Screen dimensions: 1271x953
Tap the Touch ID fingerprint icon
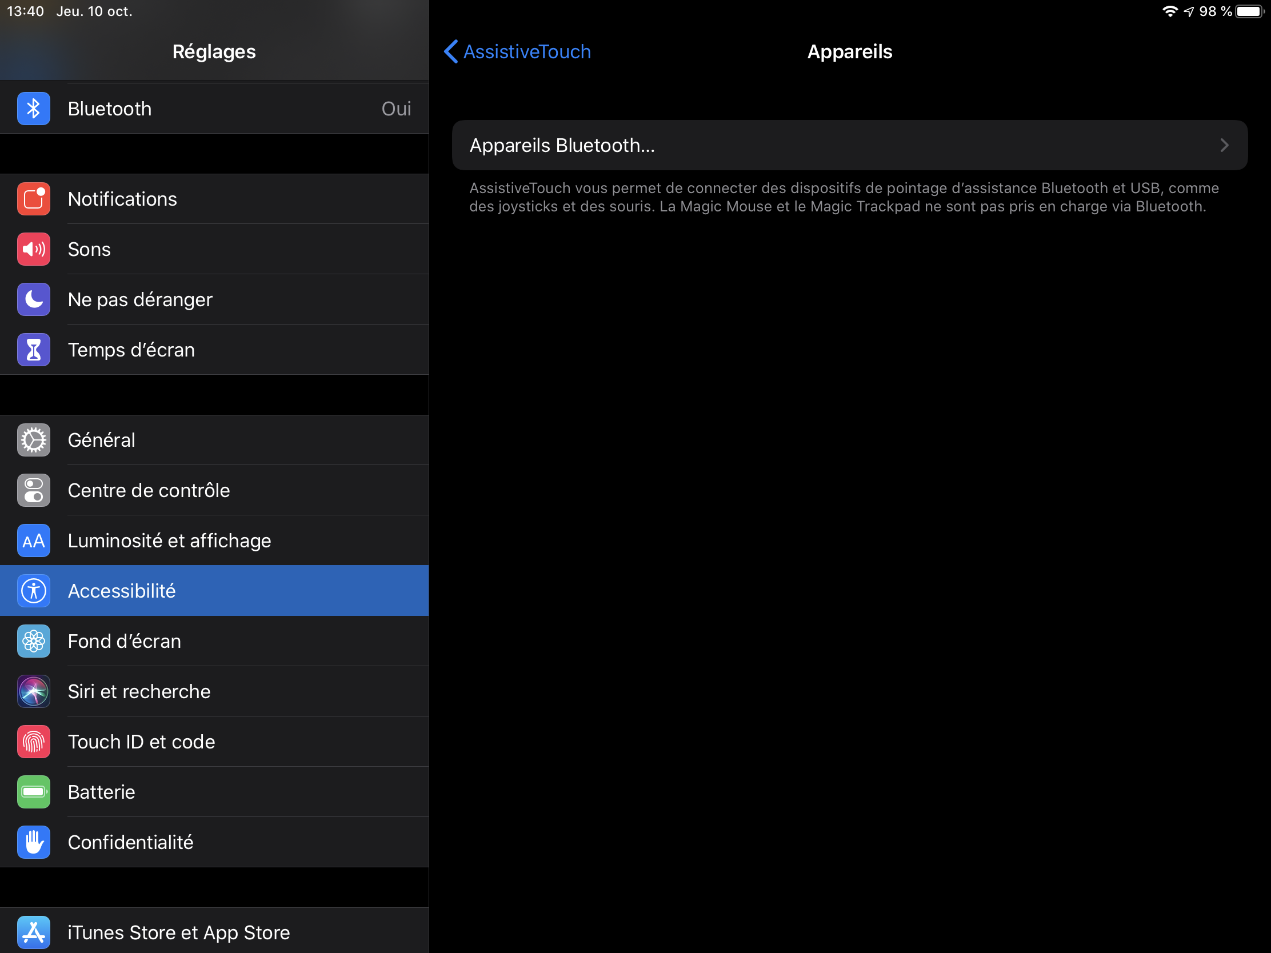[33, 742]
